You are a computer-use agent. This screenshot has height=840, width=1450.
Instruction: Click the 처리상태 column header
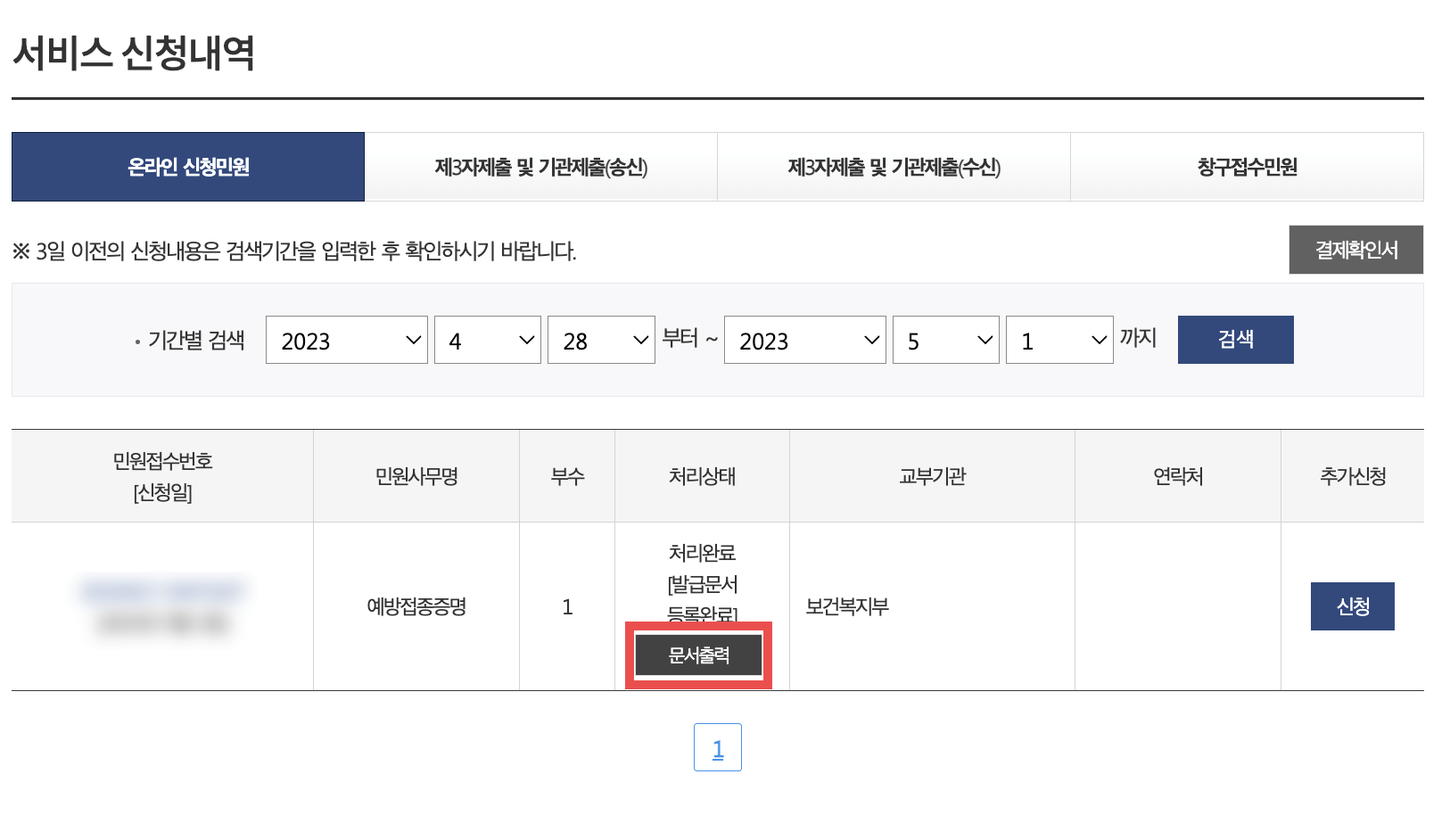tap(701, 475)
